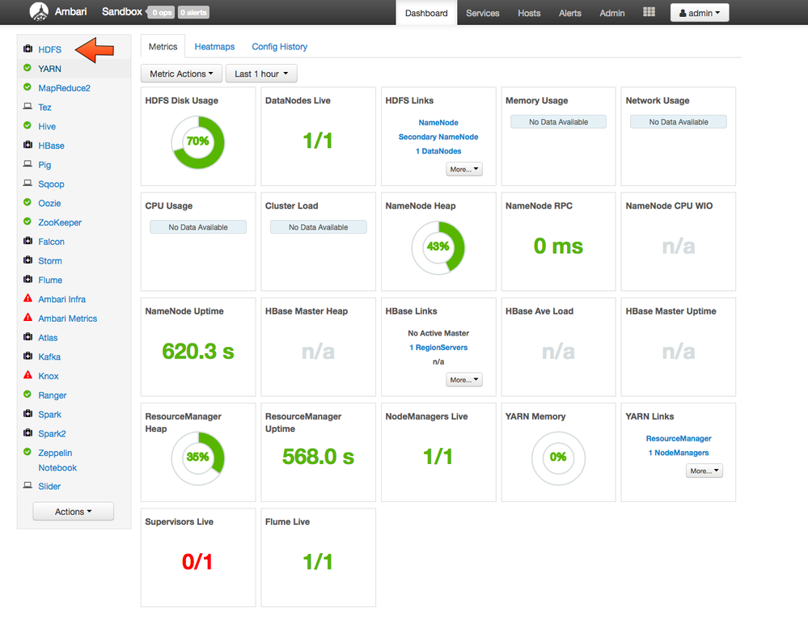Open the Last 1 hour time range dropdown
This screenshot has width=808, height=629.
[261, 74]
